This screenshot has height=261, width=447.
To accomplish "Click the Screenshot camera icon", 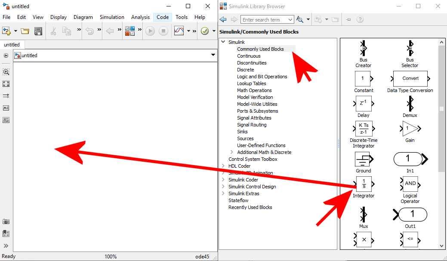I will tap(6, 221).
